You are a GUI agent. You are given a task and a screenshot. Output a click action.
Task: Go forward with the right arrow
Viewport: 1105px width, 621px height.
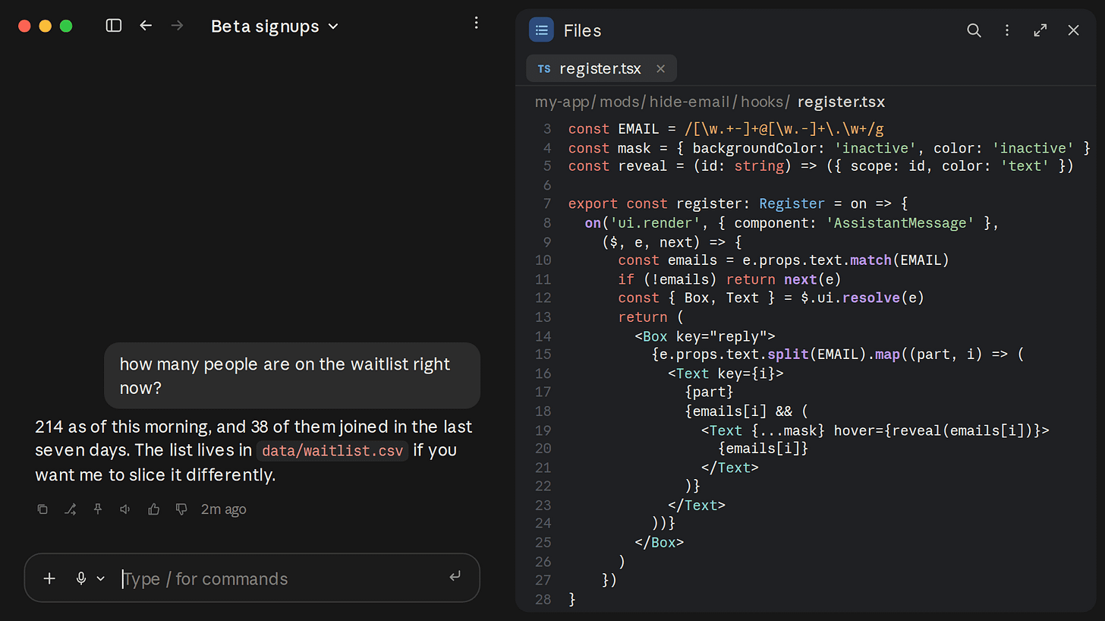(x=178, y=26)
